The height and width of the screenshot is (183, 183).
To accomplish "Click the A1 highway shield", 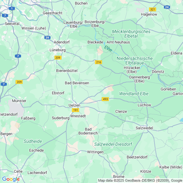I will [12, 8].
